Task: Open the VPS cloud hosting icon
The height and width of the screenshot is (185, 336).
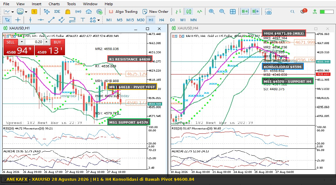Action: (89, 11)
